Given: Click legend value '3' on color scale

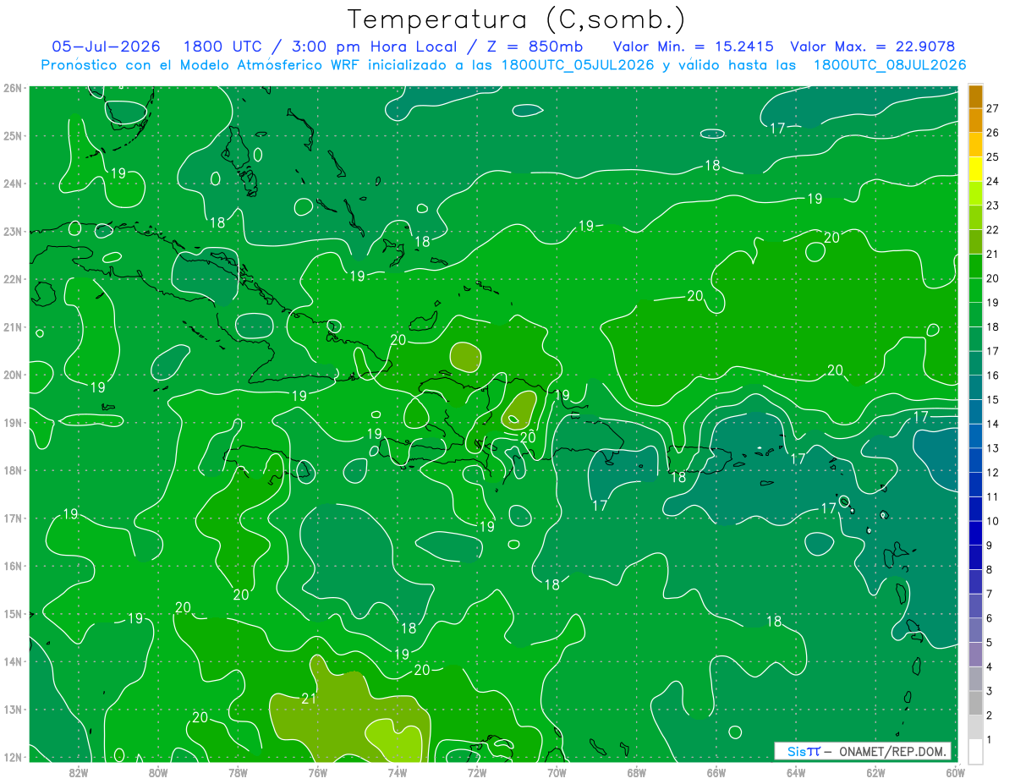Looking at the screenshot, I should (x=990, y=691).
